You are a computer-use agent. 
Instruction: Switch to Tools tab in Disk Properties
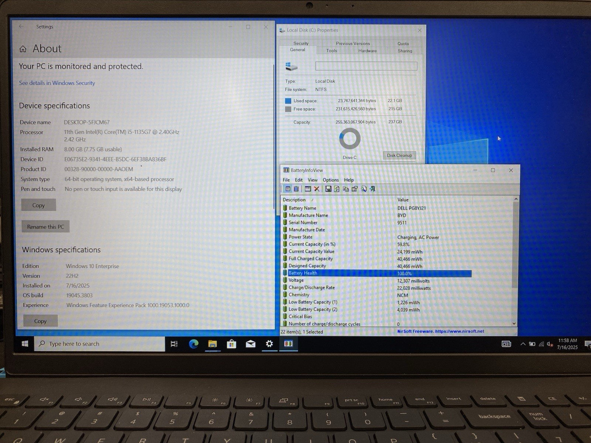[332, 51]
